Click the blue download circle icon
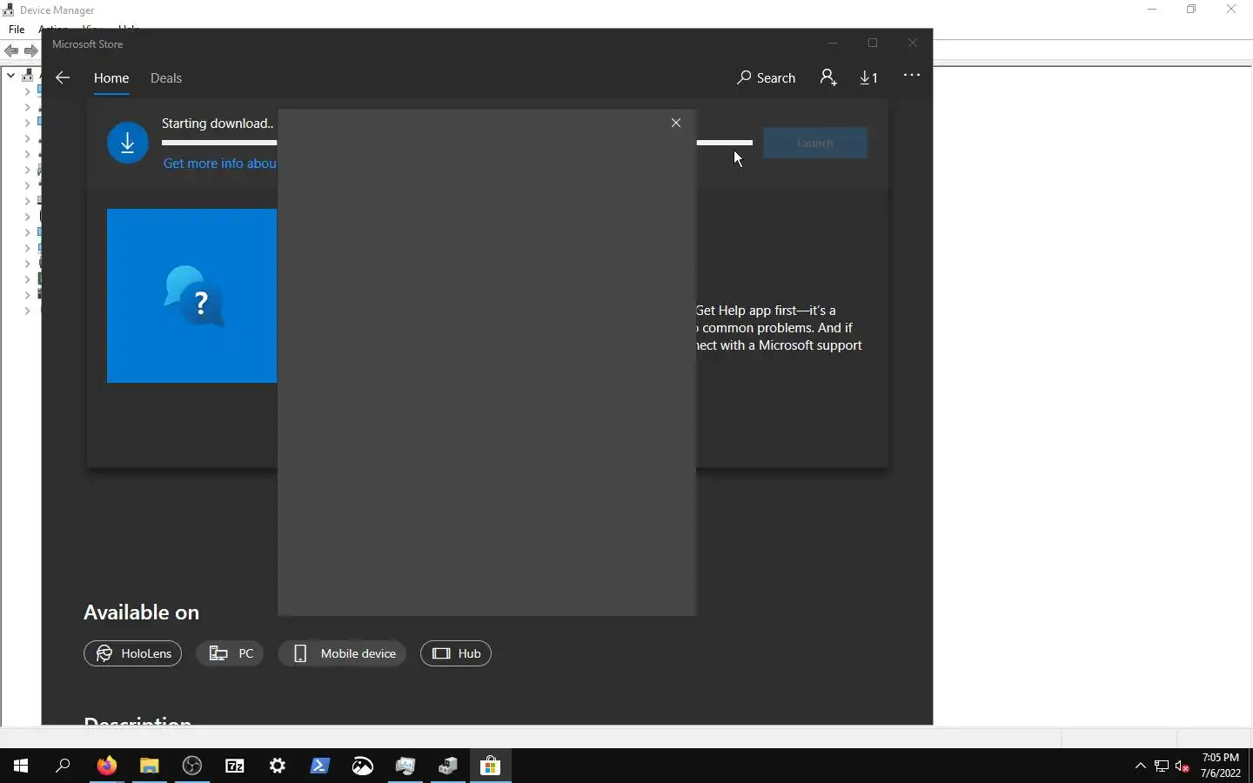Screen dimensions: 1253x783 coord(128,142)
